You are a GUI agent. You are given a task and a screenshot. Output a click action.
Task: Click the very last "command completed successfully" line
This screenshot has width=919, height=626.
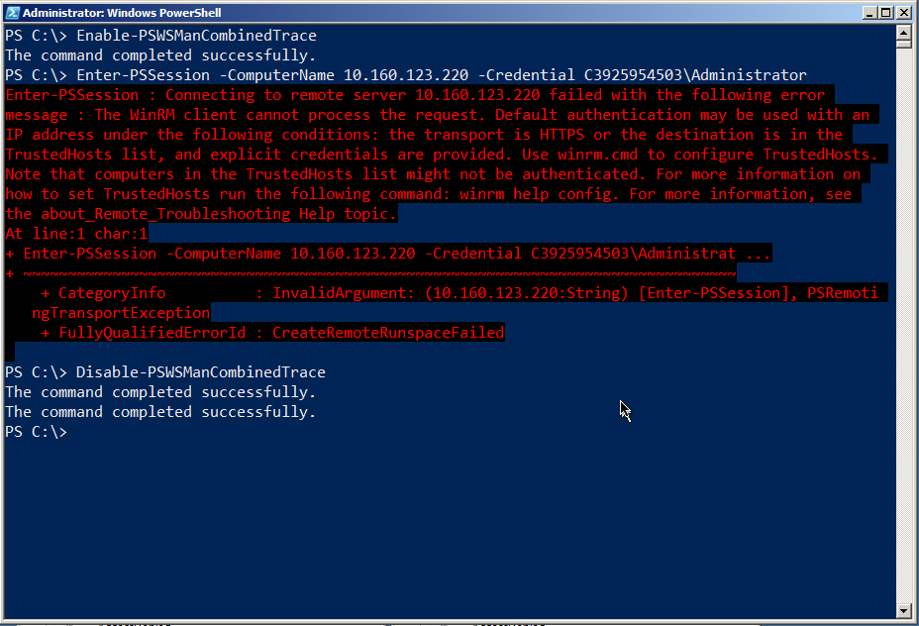pos(160,412)
